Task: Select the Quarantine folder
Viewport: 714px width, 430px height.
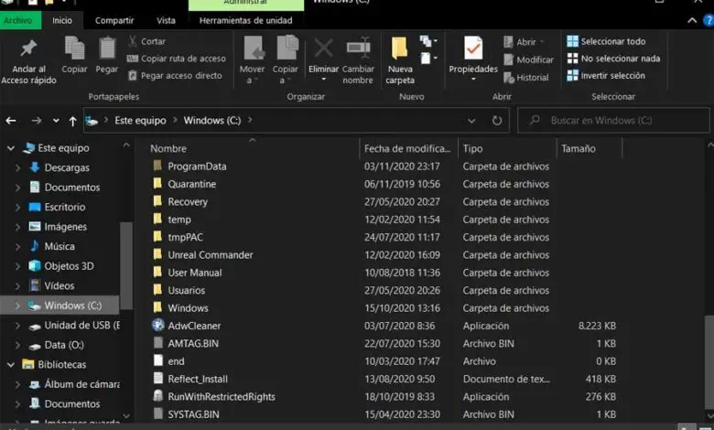Action: [x=191, y=184]
